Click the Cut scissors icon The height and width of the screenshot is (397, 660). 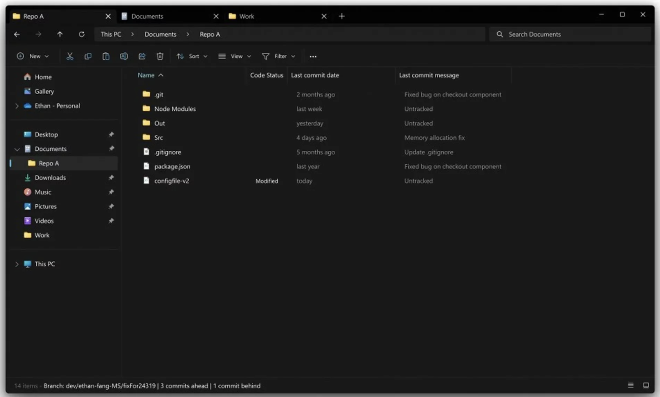pos(70,56)
